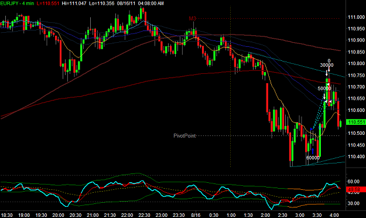Click the 3:30 time axis label

tap(317, 215)
